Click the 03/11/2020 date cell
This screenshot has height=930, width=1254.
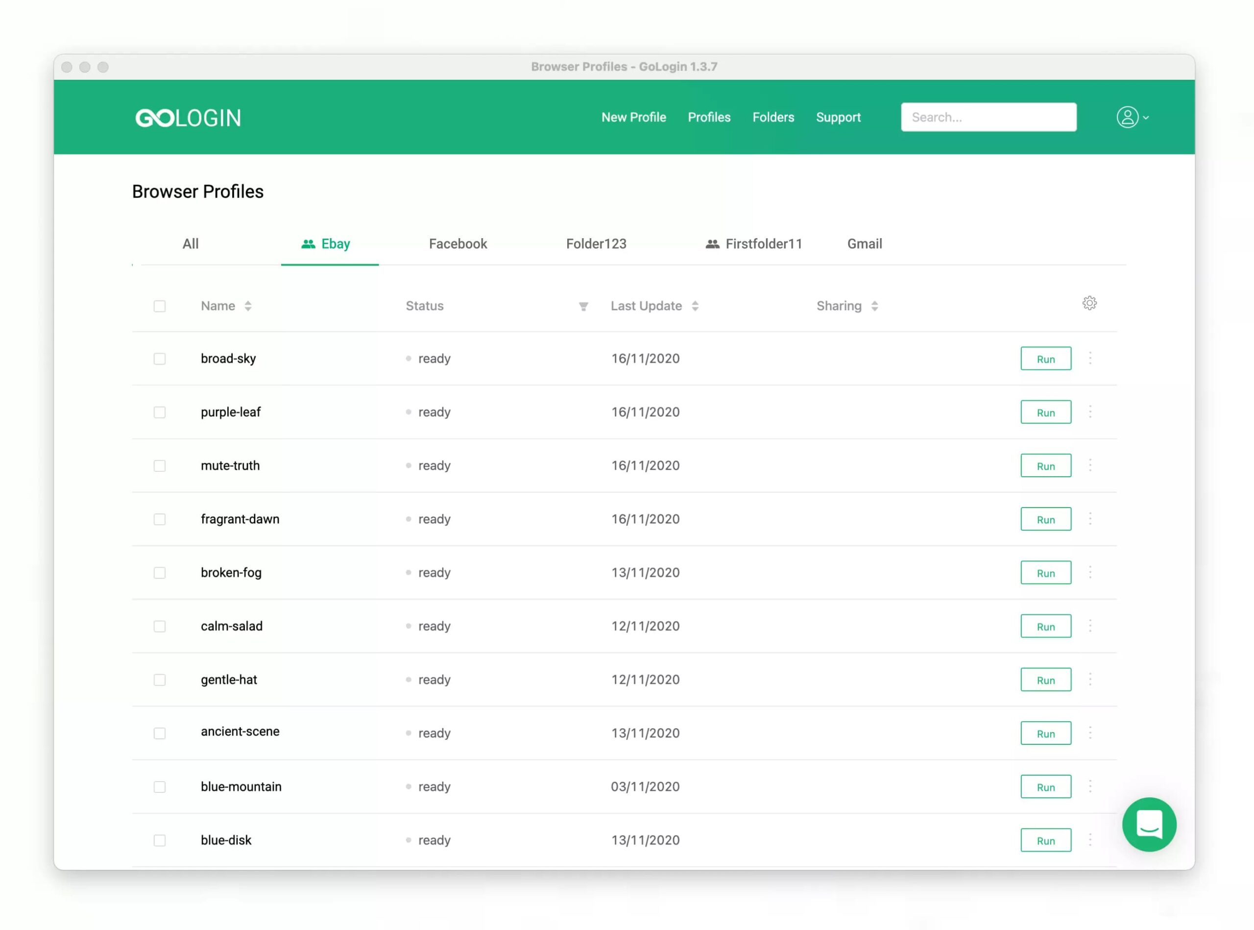point(645,786)
